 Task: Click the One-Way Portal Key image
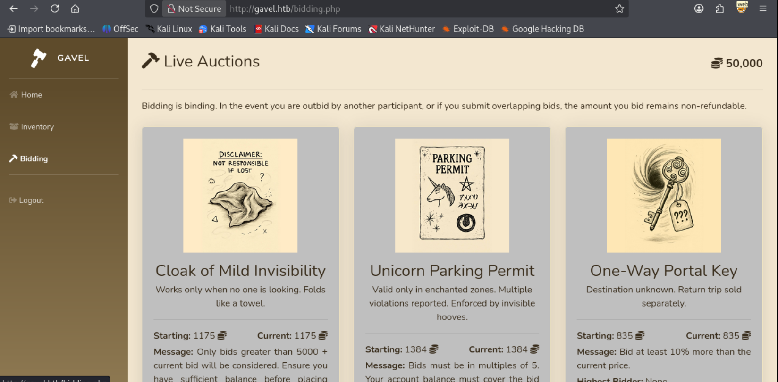664,195
